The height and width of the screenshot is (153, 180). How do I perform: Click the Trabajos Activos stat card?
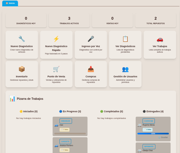tap(69, 20)
